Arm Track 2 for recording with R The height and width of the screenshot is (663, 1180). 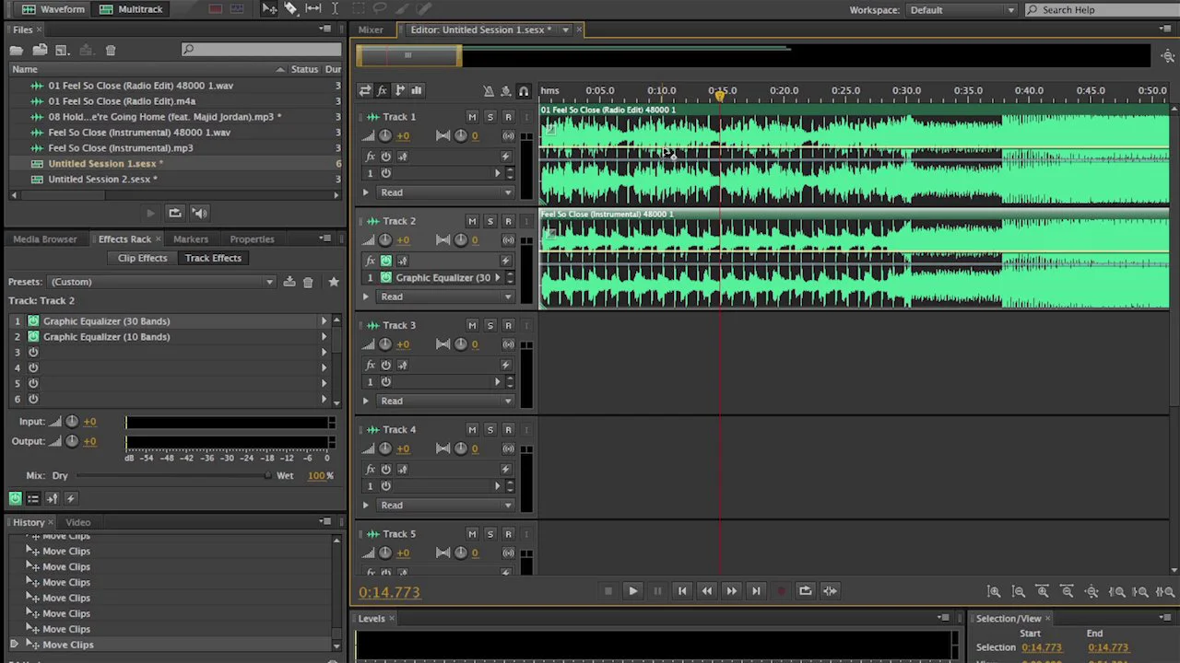(508, 221)
